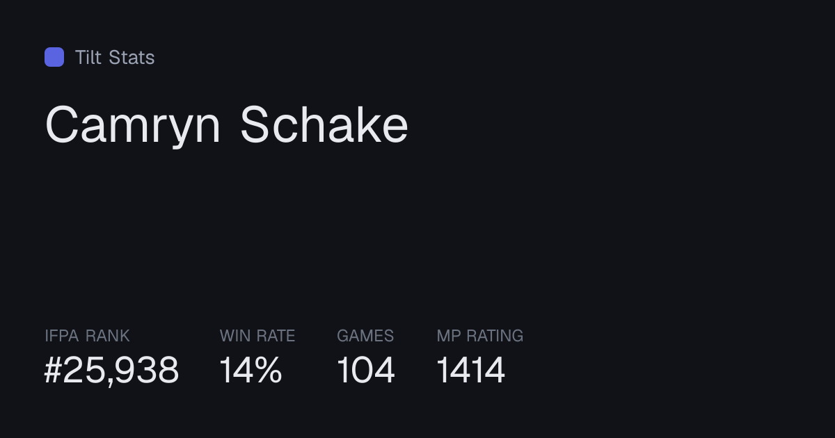Image resolution: width=835 pixels, height=438 pixels.
Task: Click the IFPA RANK label
Action: coord(87,336)
